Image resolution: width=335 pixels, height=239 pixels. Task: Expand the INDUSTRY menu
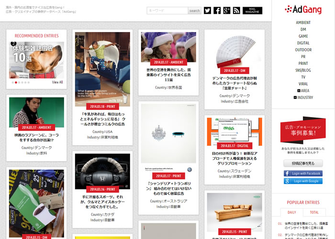pos(303,98)
